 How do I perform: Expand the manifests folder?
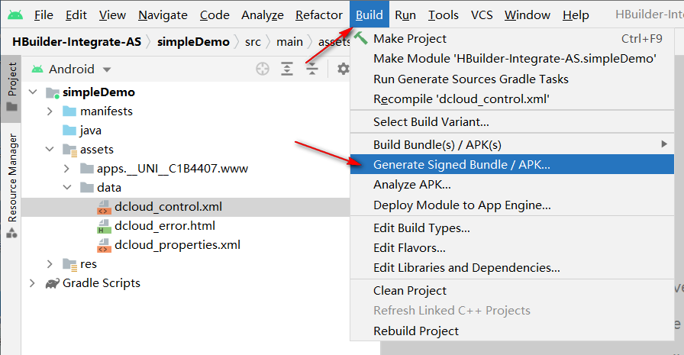point(50,111)
